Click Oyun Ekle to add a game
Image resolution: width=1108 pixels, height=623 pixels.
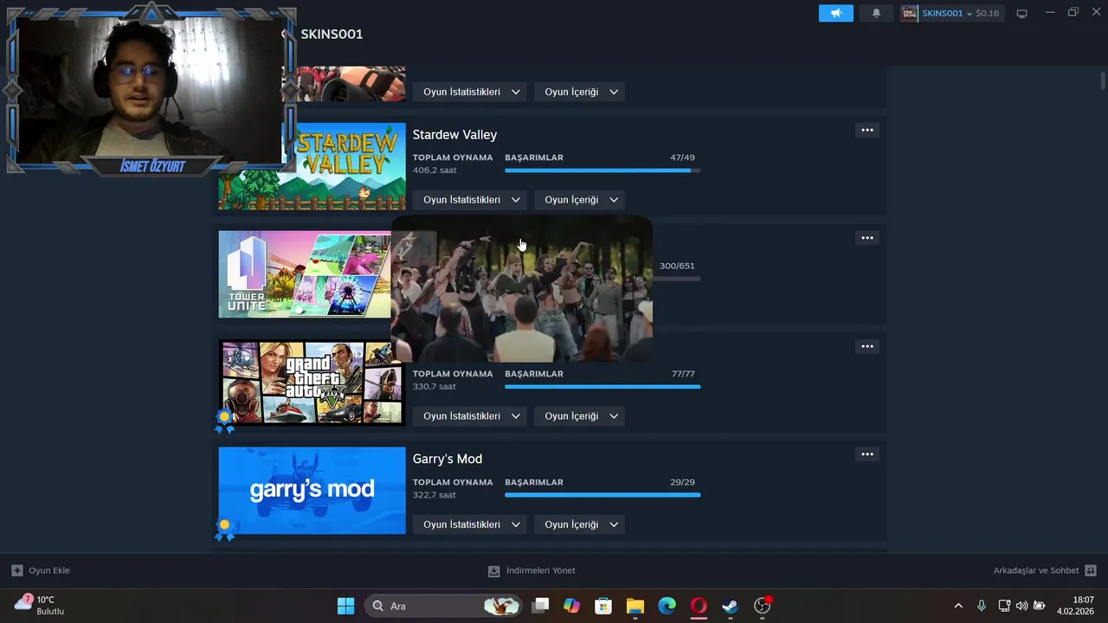(x=49, y=570)
